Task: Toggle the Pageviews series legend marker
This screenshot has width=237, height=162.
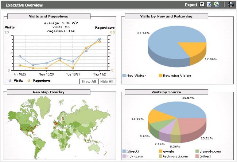Action: click(28, 81)
